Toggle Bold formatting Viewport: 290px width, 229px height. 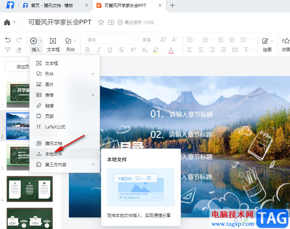pos(88,50)
